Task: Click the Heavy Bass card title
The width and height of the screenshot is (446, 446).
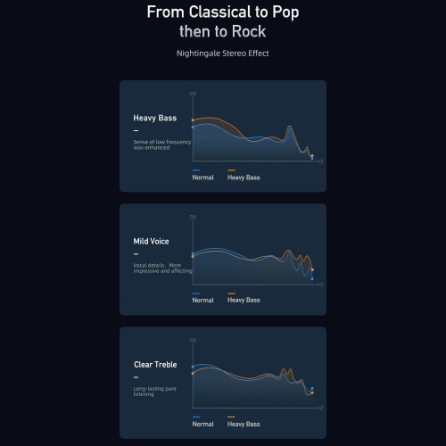Action: [x=154, y=118]
